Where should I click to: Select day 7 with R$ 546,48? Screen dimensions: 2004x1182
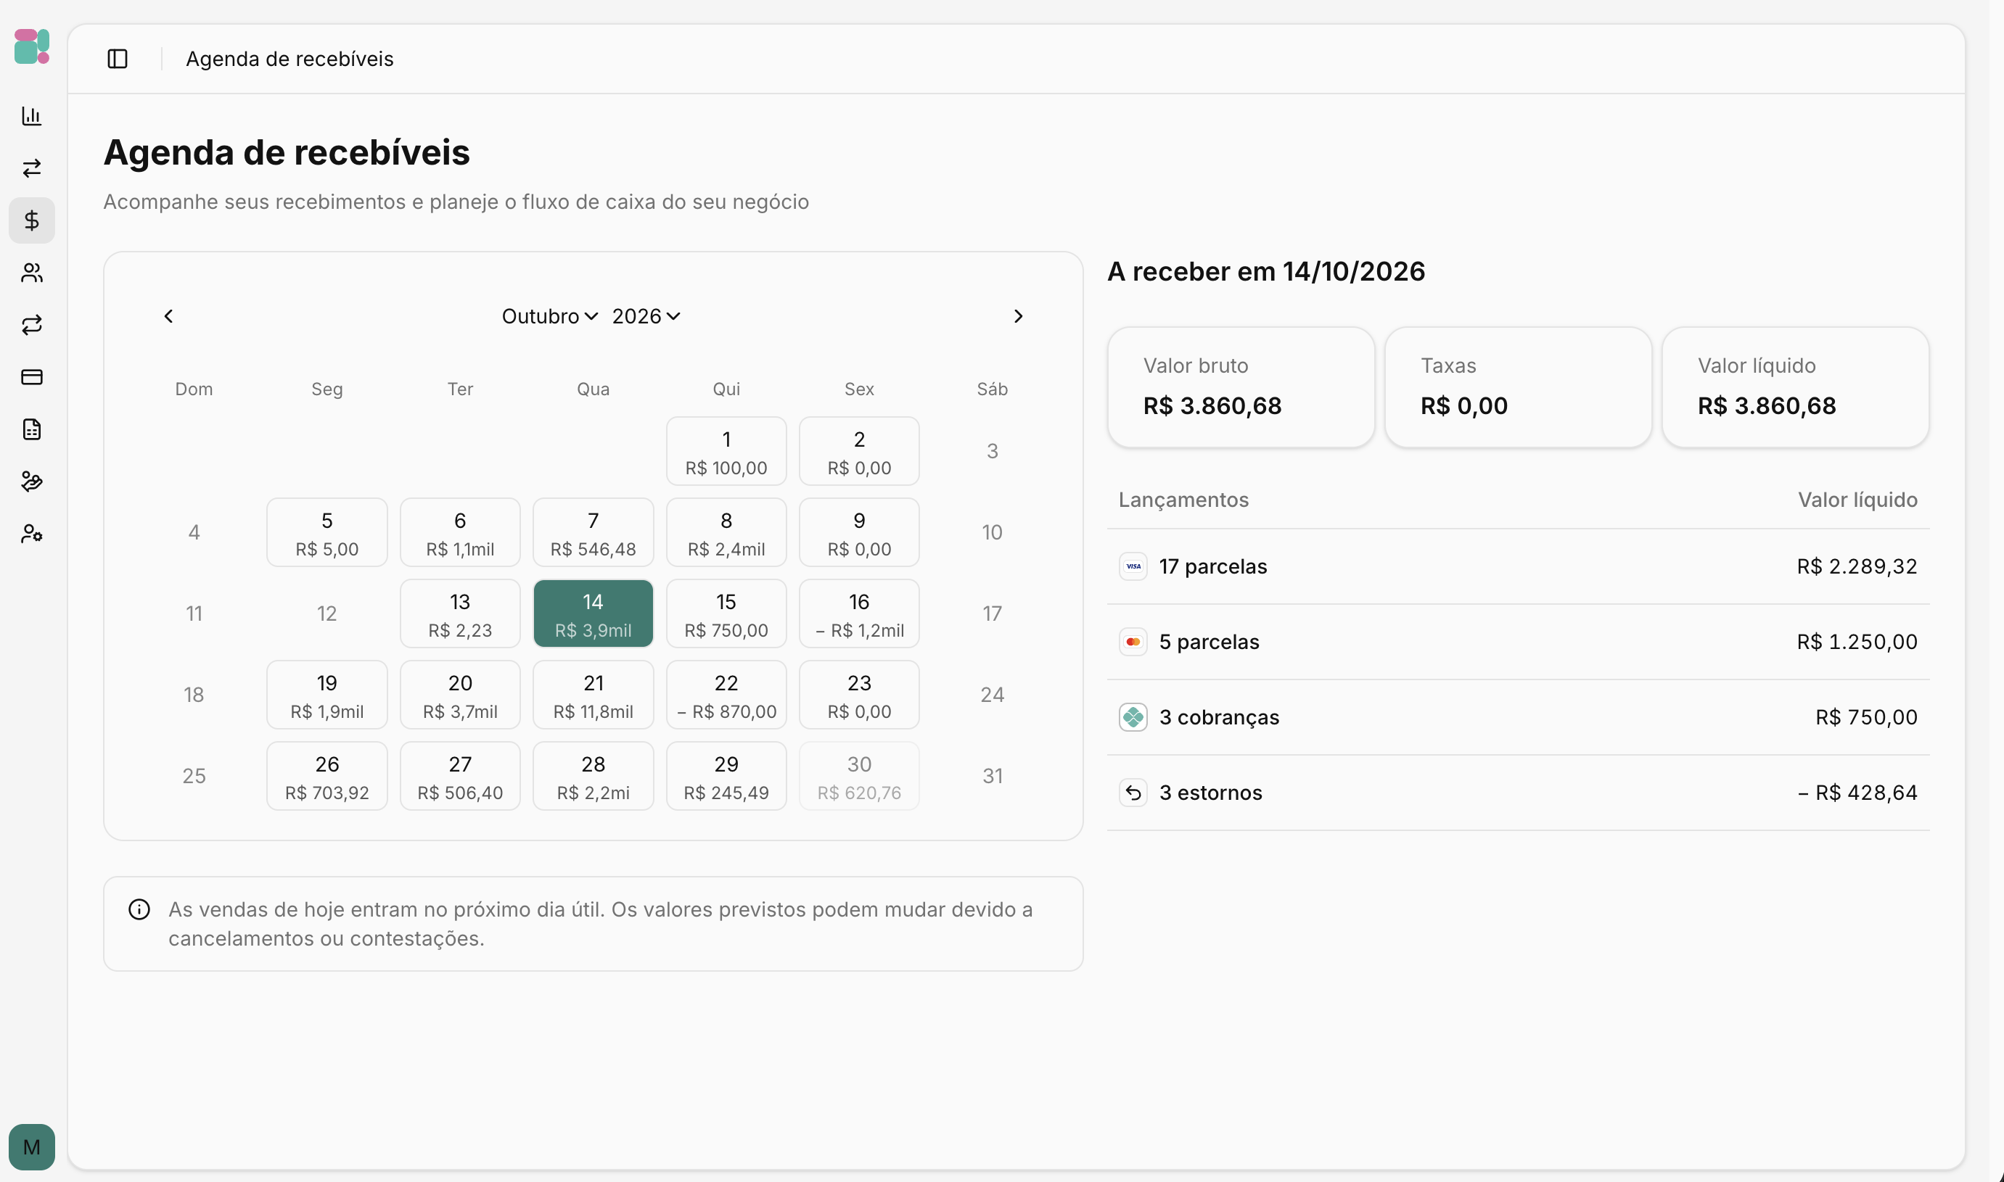(593, 533)
